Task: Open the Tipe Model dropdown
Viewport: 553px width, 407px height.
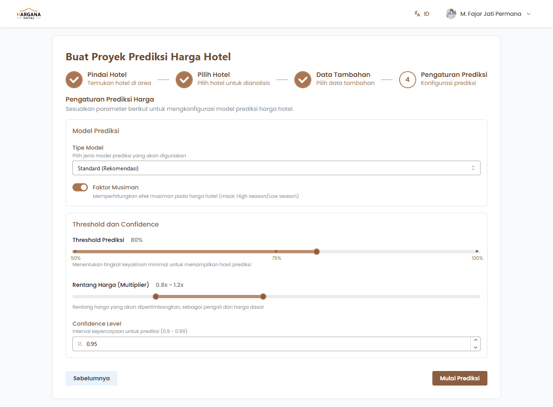Action: point(276,168)
